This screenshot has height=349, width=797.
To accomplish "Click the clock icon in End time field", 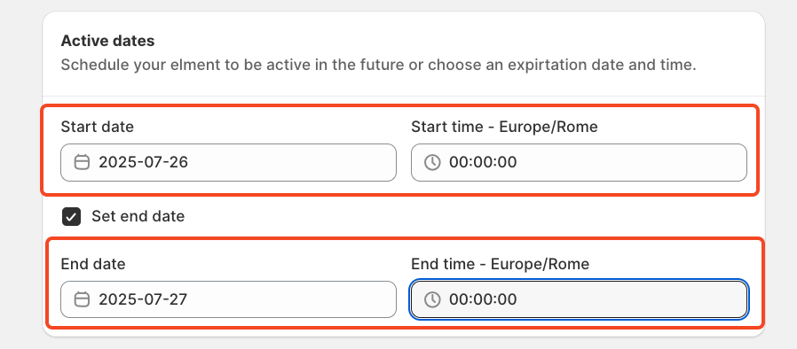I will coord(432,299).
